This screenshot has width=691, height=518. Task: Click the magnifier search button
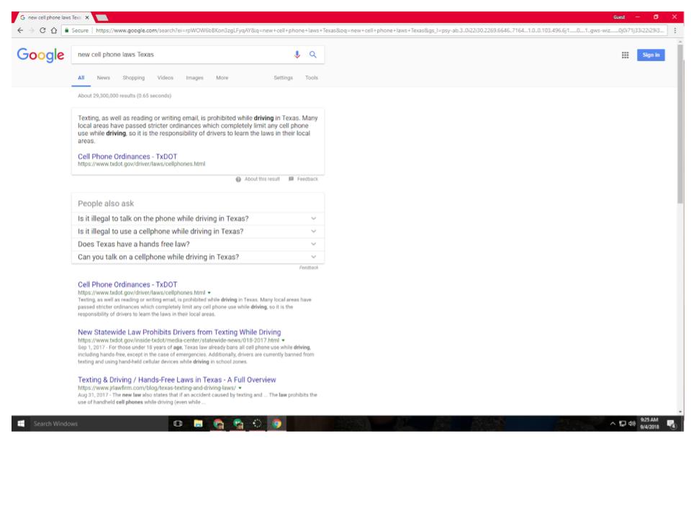coord(313,54)
